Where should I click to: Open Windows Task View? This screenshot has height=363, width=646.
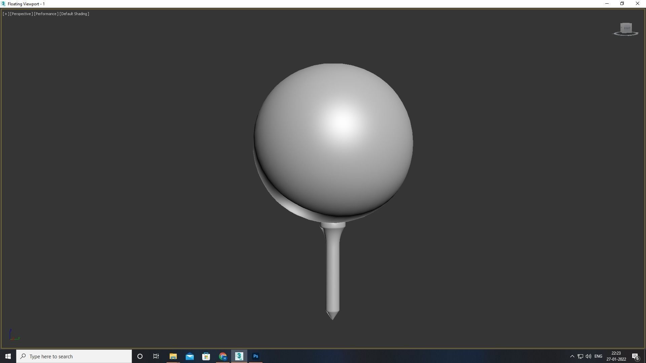(x=156, y=356)
